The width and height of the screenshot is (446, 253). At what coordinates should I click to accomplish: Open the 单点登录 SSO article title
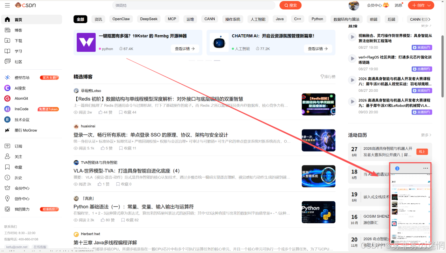pyautogui.click(x=151, y=135)
